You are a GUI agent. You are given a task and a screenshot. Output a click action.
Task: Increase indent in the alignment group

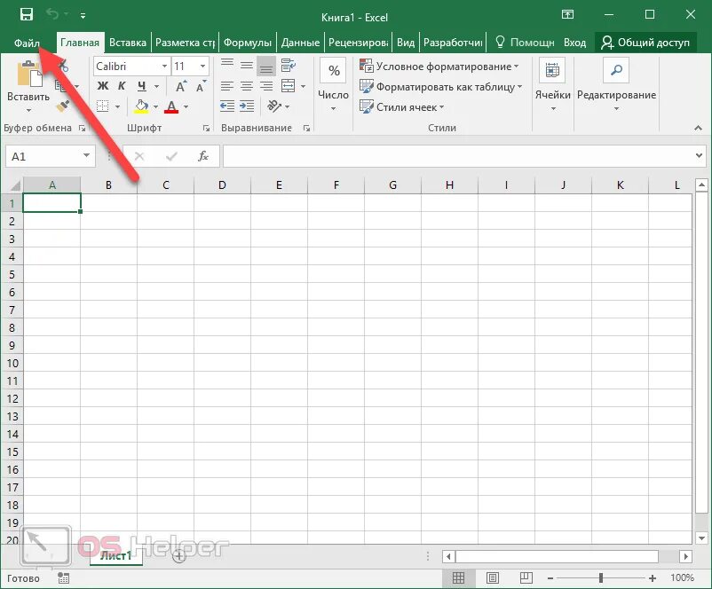coord(247,106)
